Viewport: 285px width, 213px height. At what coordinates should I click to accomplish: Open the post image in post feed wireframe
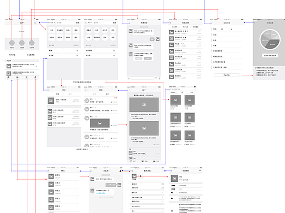click(x=100, y=123)
